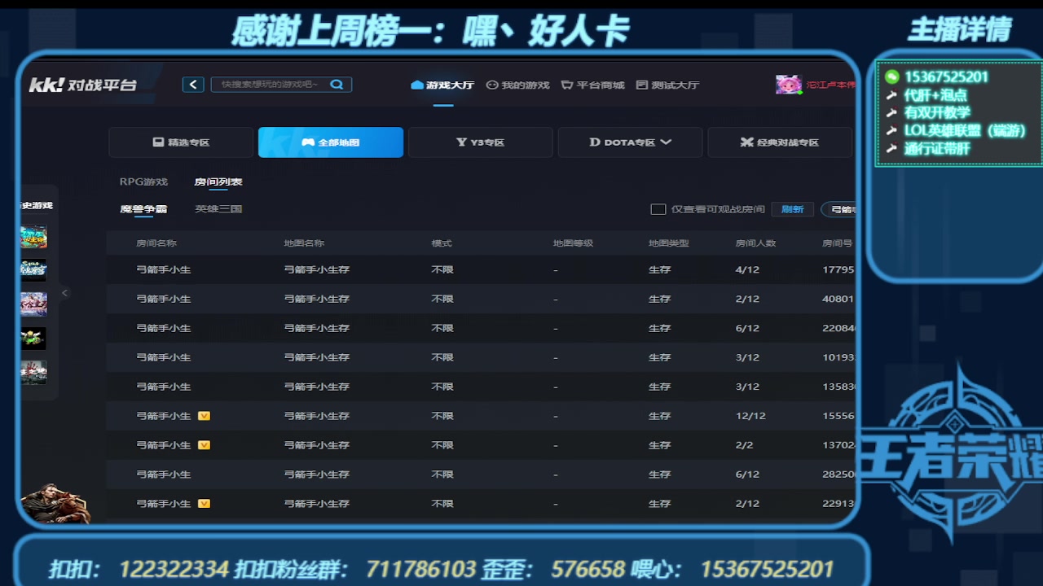
Task: Click the 弓箭手小生 room name in row 40801
Action: pyautogui.click(x=164, y=299)
